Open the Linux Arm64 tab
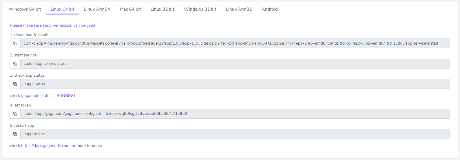The width and height of the screenshot is (460, 160). [97, 9]
